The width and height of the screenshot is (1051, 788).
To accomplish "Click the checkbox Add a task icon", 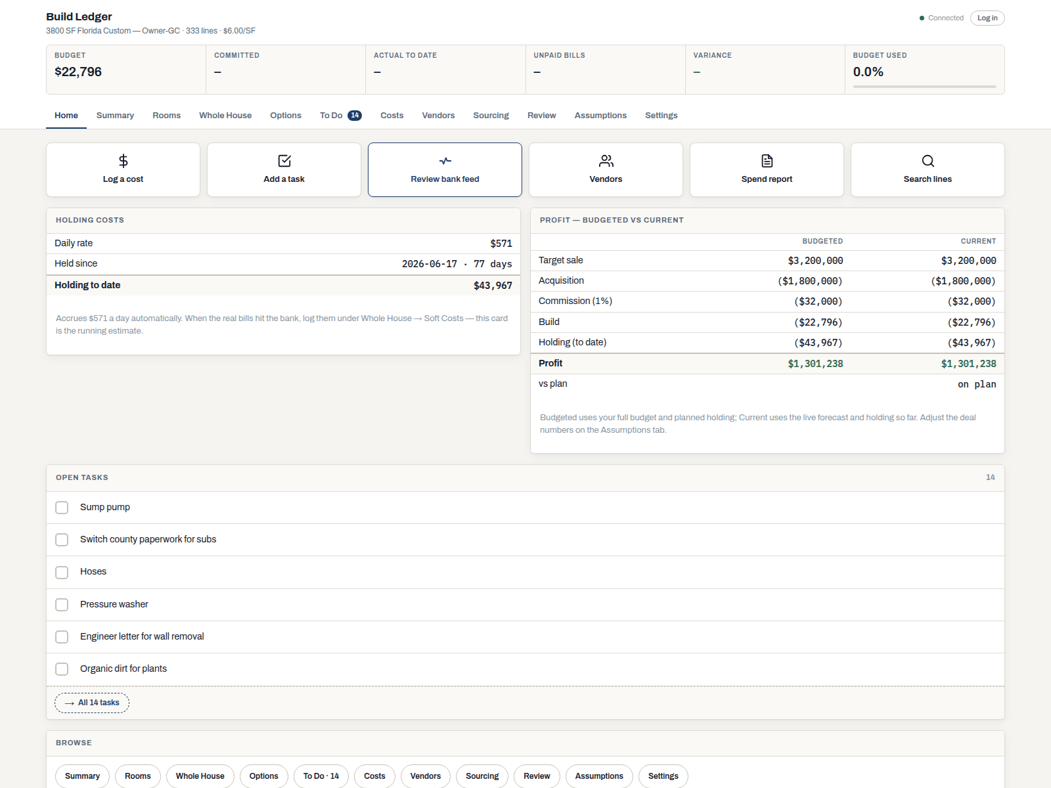I will point(284,161).
